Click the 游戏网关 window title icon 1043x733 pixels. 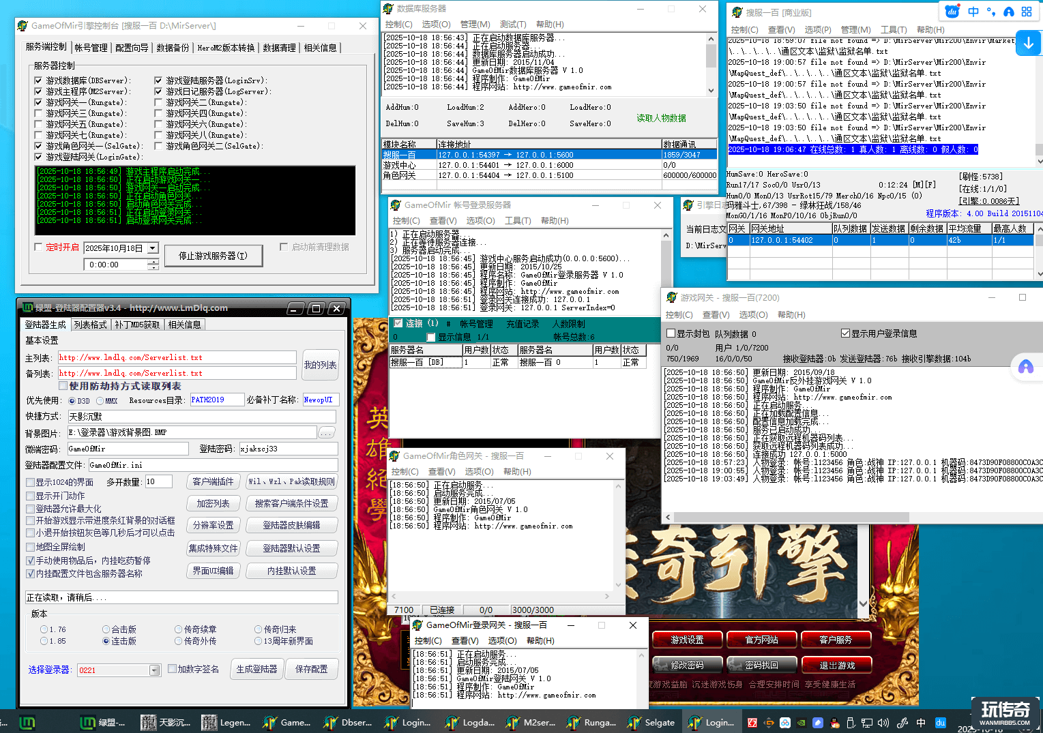coord(671,297)
